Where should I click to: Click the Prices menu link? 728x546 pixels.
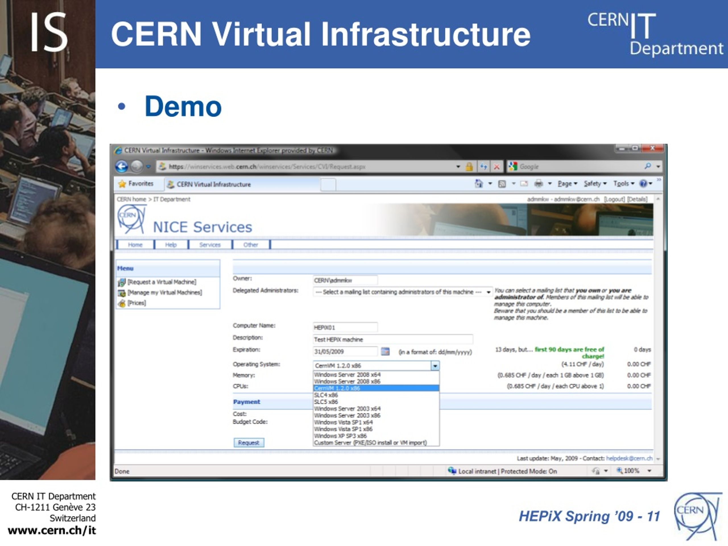pyautogui.click(x=137, y=303)
